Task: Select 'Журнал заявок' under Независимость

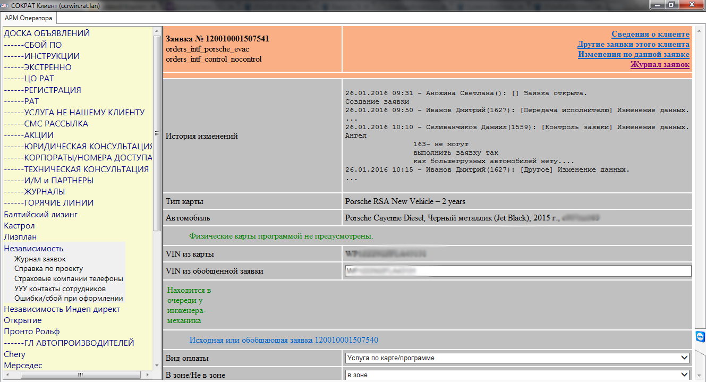Action: tap(40, 259)
